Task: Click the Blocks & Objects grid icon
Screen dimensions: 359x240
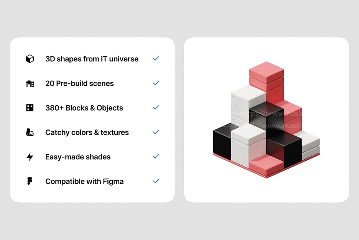Action: pyautogui.click(x=30, y=108)
